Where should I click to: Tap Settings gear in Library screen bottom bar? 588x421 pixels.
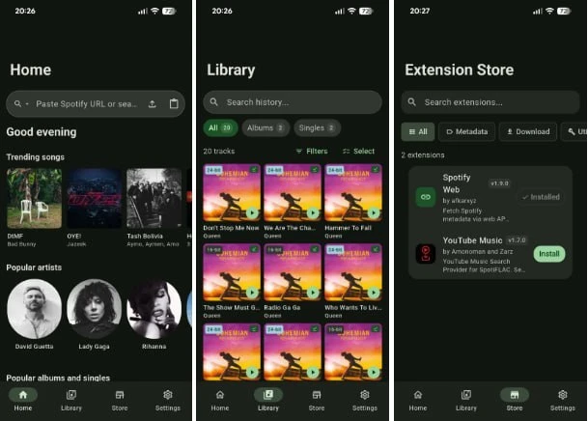pyautogui.click(x=365, y=395)
